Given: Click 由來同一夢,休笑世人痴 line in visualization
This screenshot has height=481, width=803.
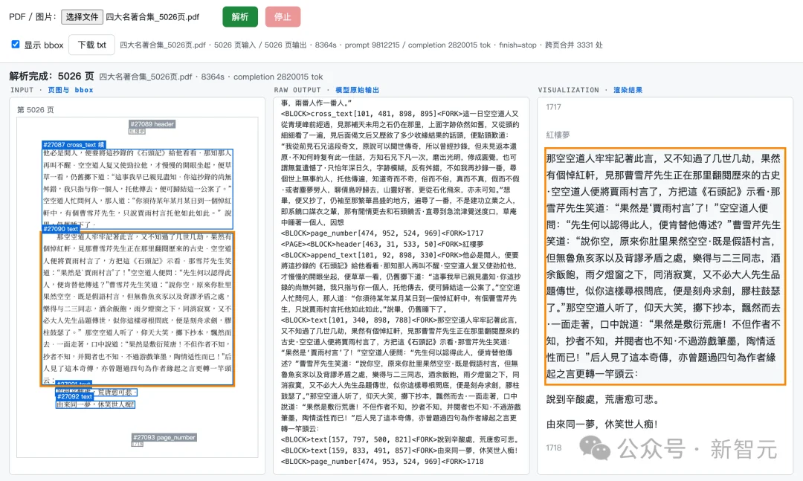Looking at the screenshot, I should coord(602,424).
